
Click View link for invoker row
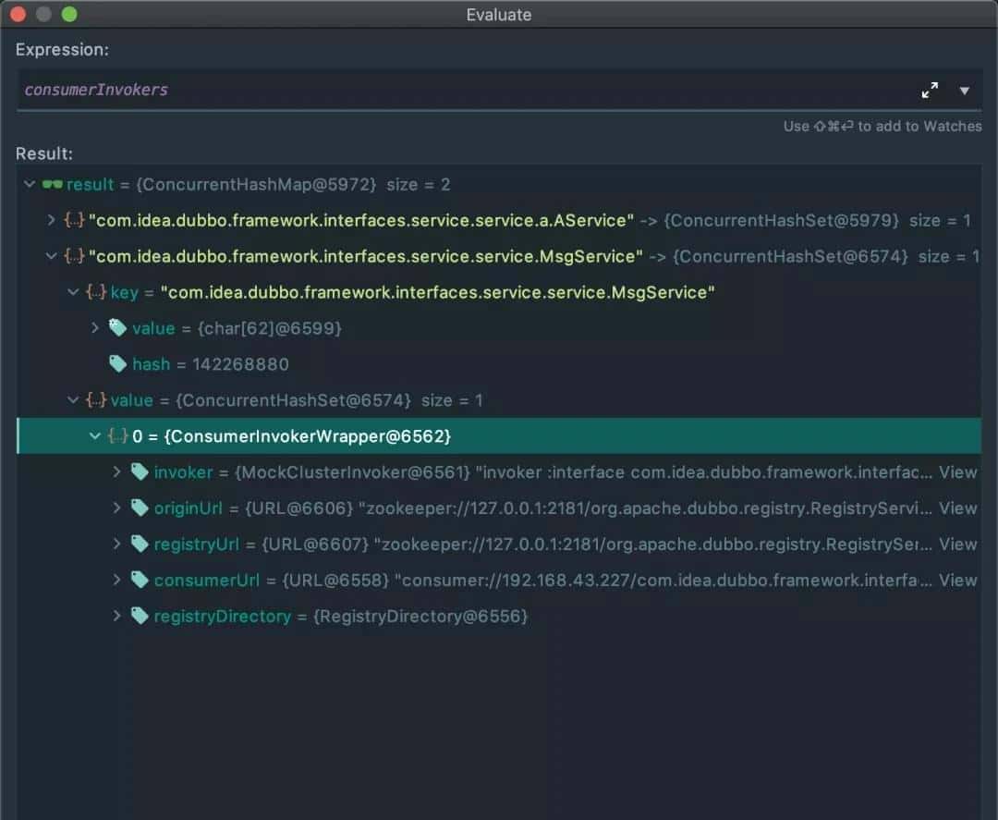coord(957,472)
